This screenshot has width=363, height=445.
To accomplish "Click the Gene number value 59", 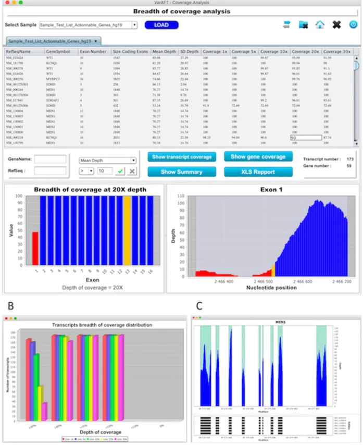I will 349,166.
